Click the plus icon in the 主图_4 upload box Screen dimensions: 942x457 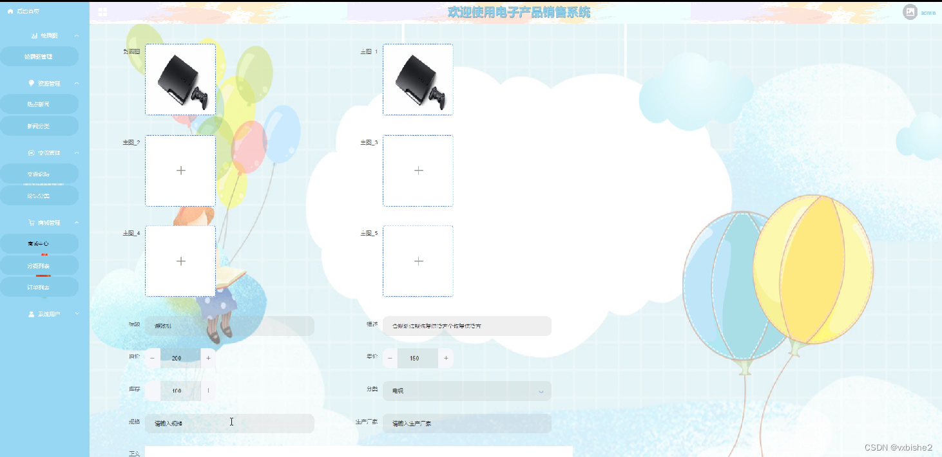point(181,261)
